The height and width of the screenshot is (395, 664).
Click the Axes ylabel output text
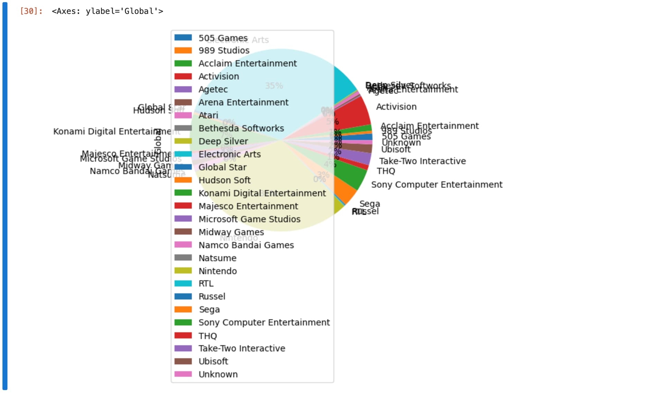pyautogui.click(x=107, y=11)
